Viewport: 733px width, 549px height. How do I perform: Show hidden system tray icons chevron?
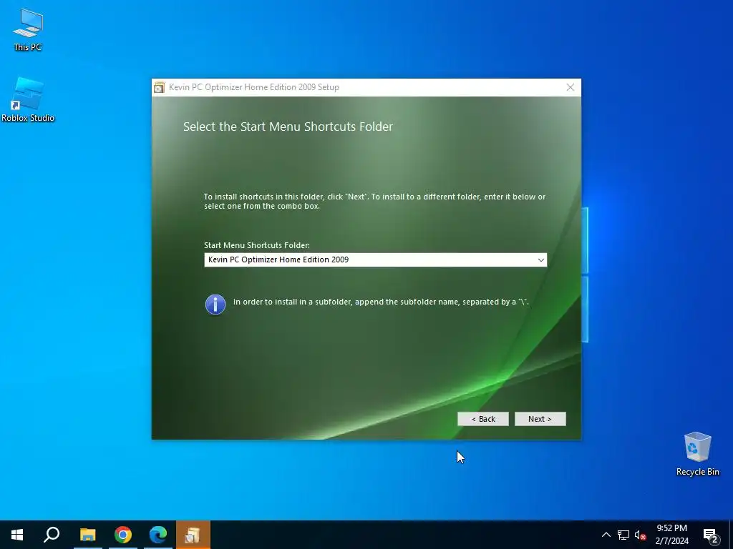606,535
